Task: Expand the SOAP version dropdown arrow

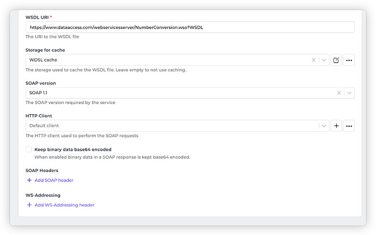Action: tap(349, 93)
